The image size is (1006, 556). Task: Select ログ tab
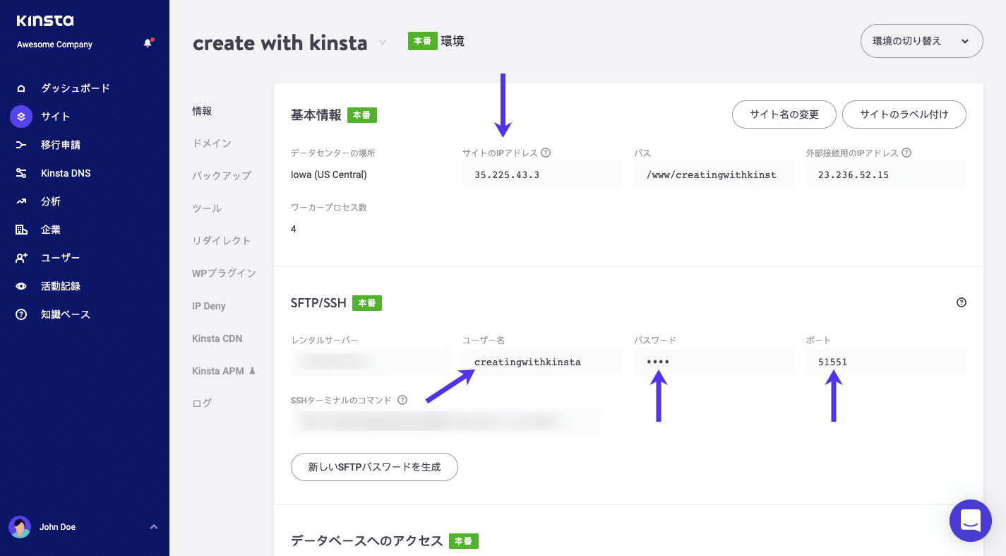tap(202, 403)
